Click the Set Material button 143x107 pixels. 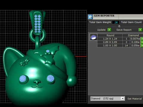(x=135, y=99)
